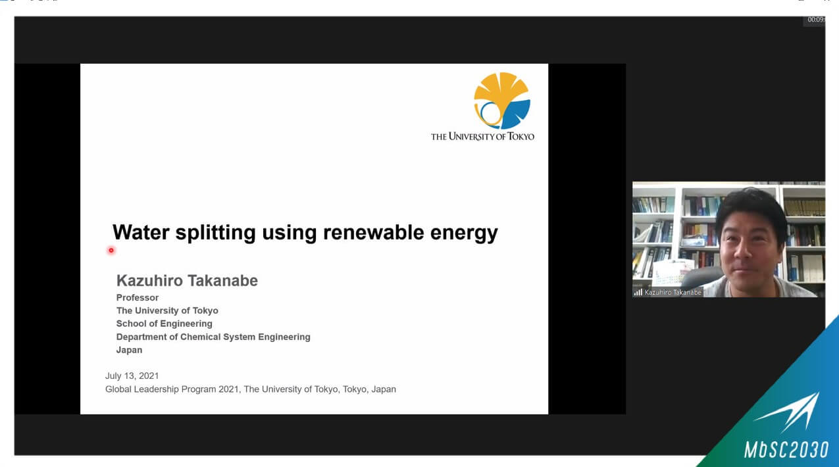Click the word "Professor" on the slide
Viewport: 839px width, 467px height.
(x=138, y=297)
